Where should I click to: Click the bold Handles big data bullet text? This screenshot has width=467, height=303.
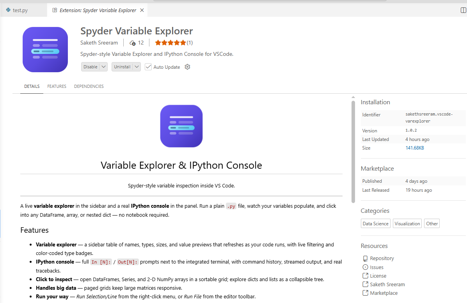pos(56,288)
